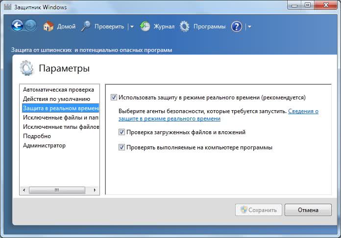This screenshot has width=341, height=238.
Task: Open the Домой house icon
Action: [49, 26]
